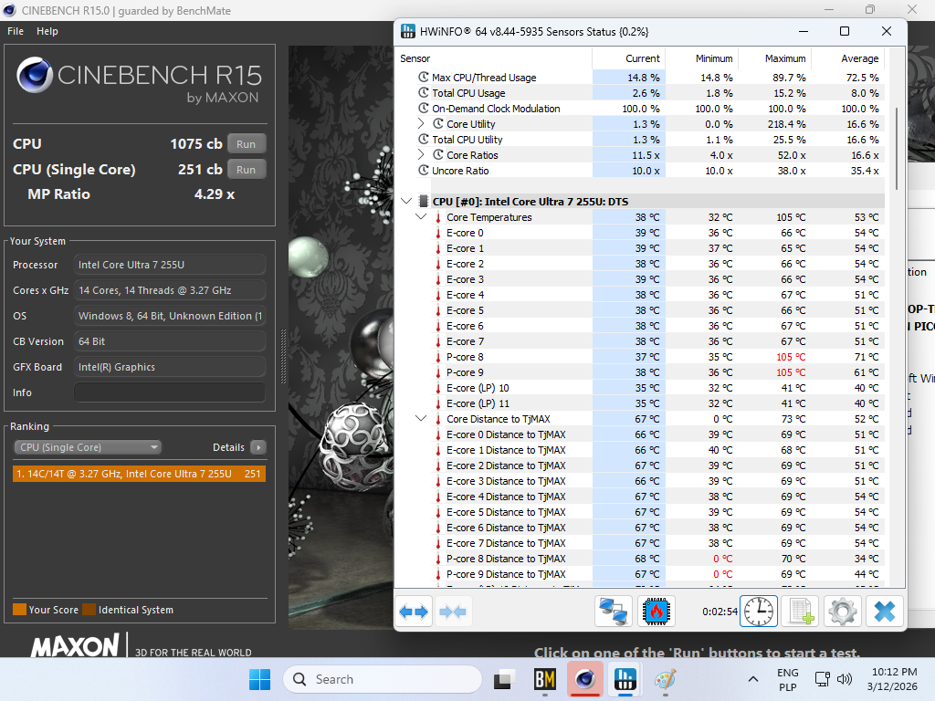
Task: Click the HWiNFO CPU chip flame icon
Action: tap(657, 612)
